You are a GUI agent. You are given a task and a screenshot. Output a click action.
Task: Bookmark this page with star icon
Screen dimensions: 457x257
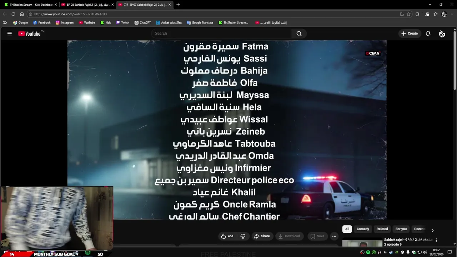(x=409, y=14)
